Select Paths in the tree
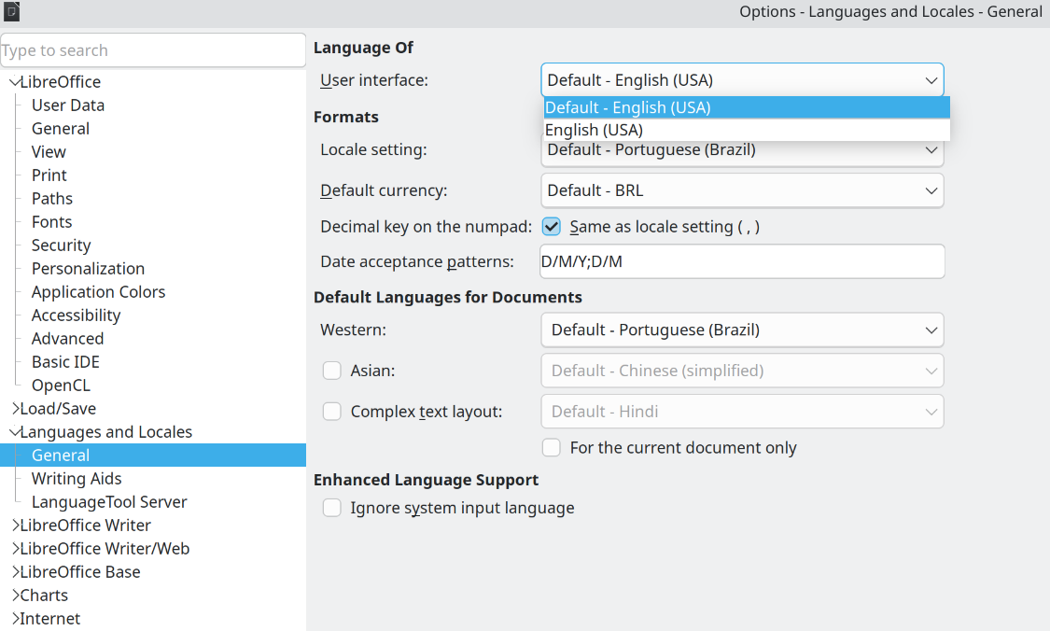This screenshot has width=1050, height=631. point(51,199)
